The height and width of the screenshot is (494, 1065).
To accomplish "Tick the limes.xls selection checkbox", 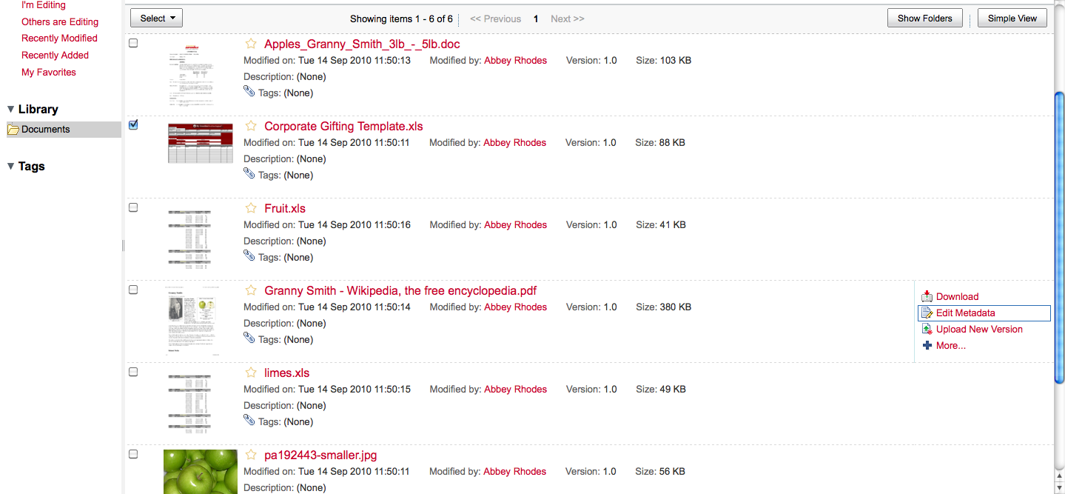I will (133, 372).
